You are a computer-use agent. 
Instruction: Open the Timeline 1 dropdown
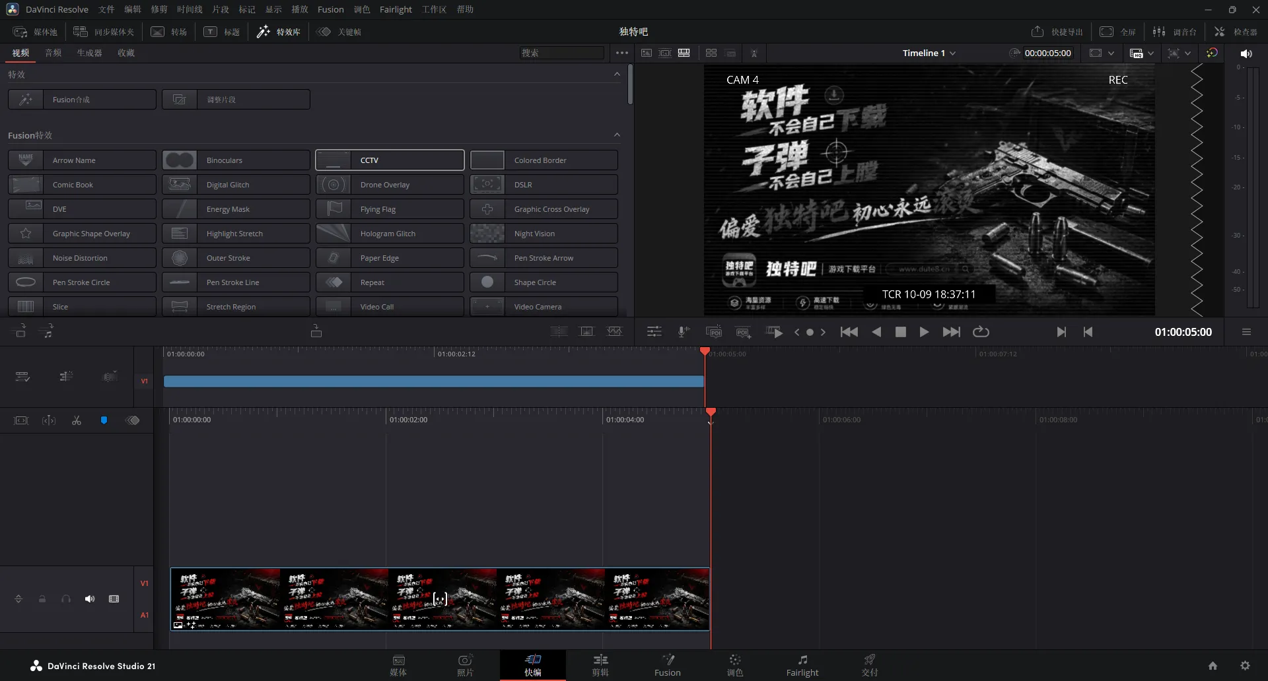click(x=929, y=53)
